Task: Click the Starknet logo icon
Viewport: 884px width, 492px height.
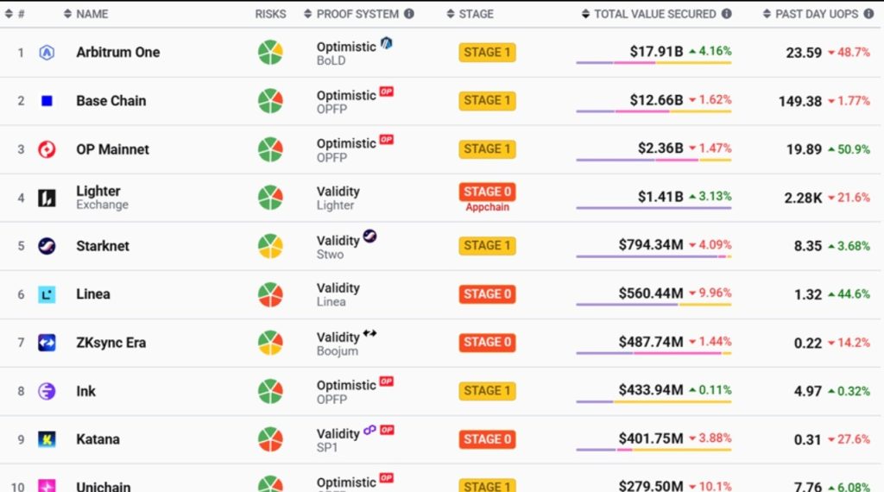Action: point(47,246)
